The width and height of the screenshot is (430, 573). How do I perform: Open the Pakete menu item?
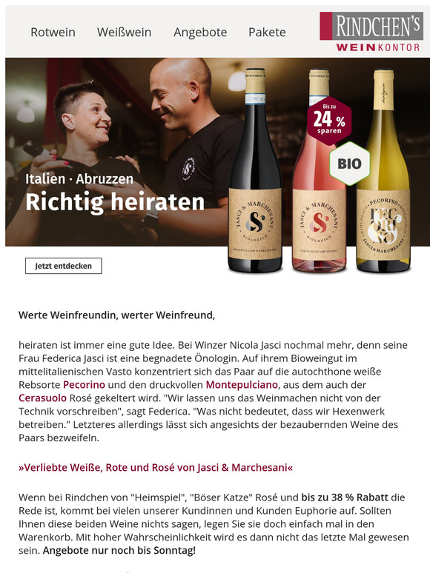[267, 32]
